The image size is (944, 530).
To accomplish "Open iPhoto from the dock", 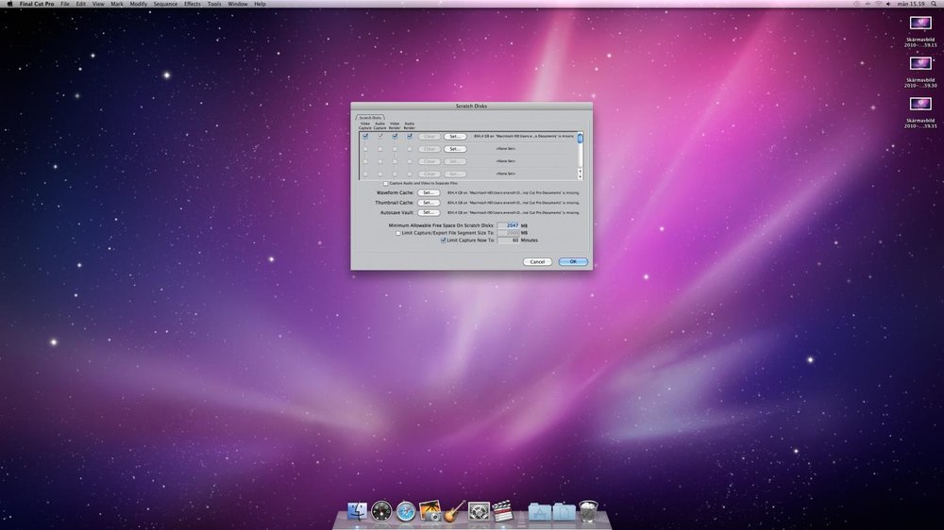I will 430,512.
